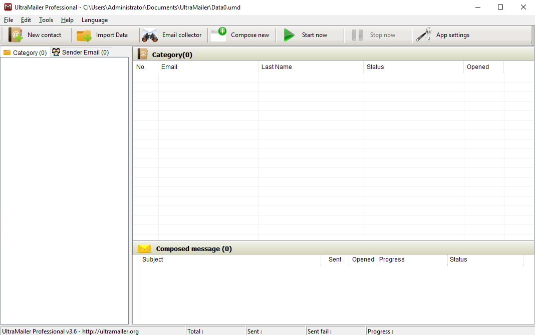Click the Total status bar field
This screenshot has width=535, height=335.
pyautogui.click(x=215, y=331)
